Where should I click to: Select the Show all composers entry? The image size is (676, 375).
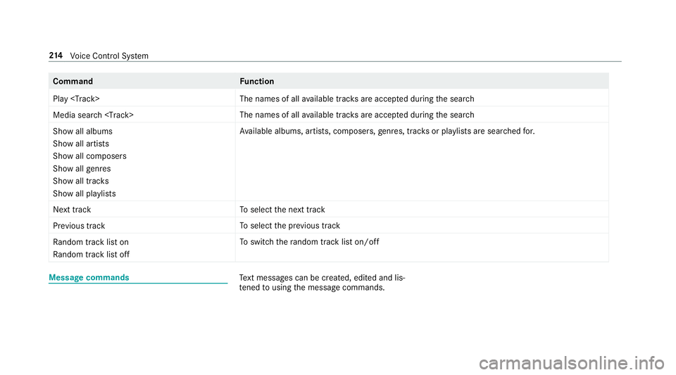[x=89, y=156]
